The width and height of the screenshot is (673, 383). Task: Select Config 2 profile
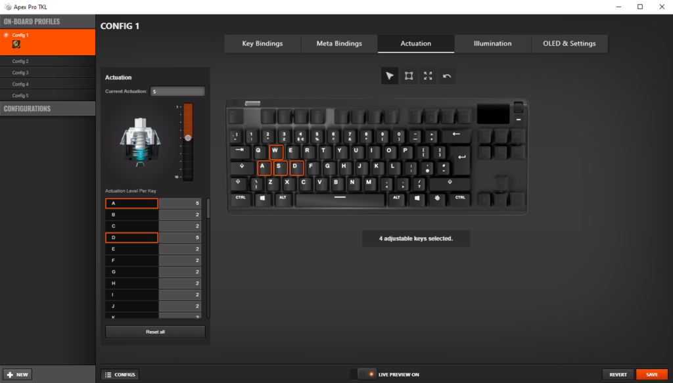(x=47, y=61)
